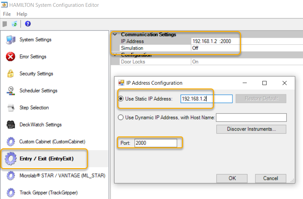The image size is (303, 199).
Task: Select Track Gripper (TrackGripper) entry
Action: coord(48,193)
